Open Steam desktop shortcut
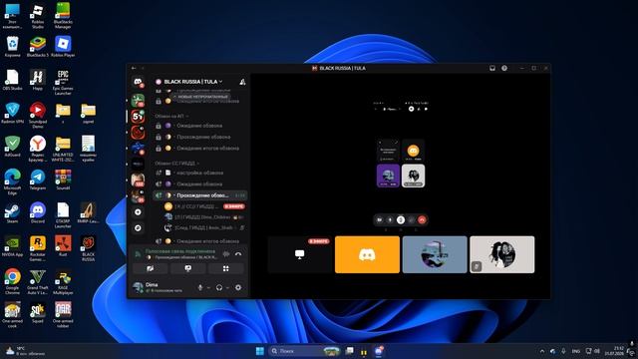This screenshot has width=638, height=359. tap(12, 212)
